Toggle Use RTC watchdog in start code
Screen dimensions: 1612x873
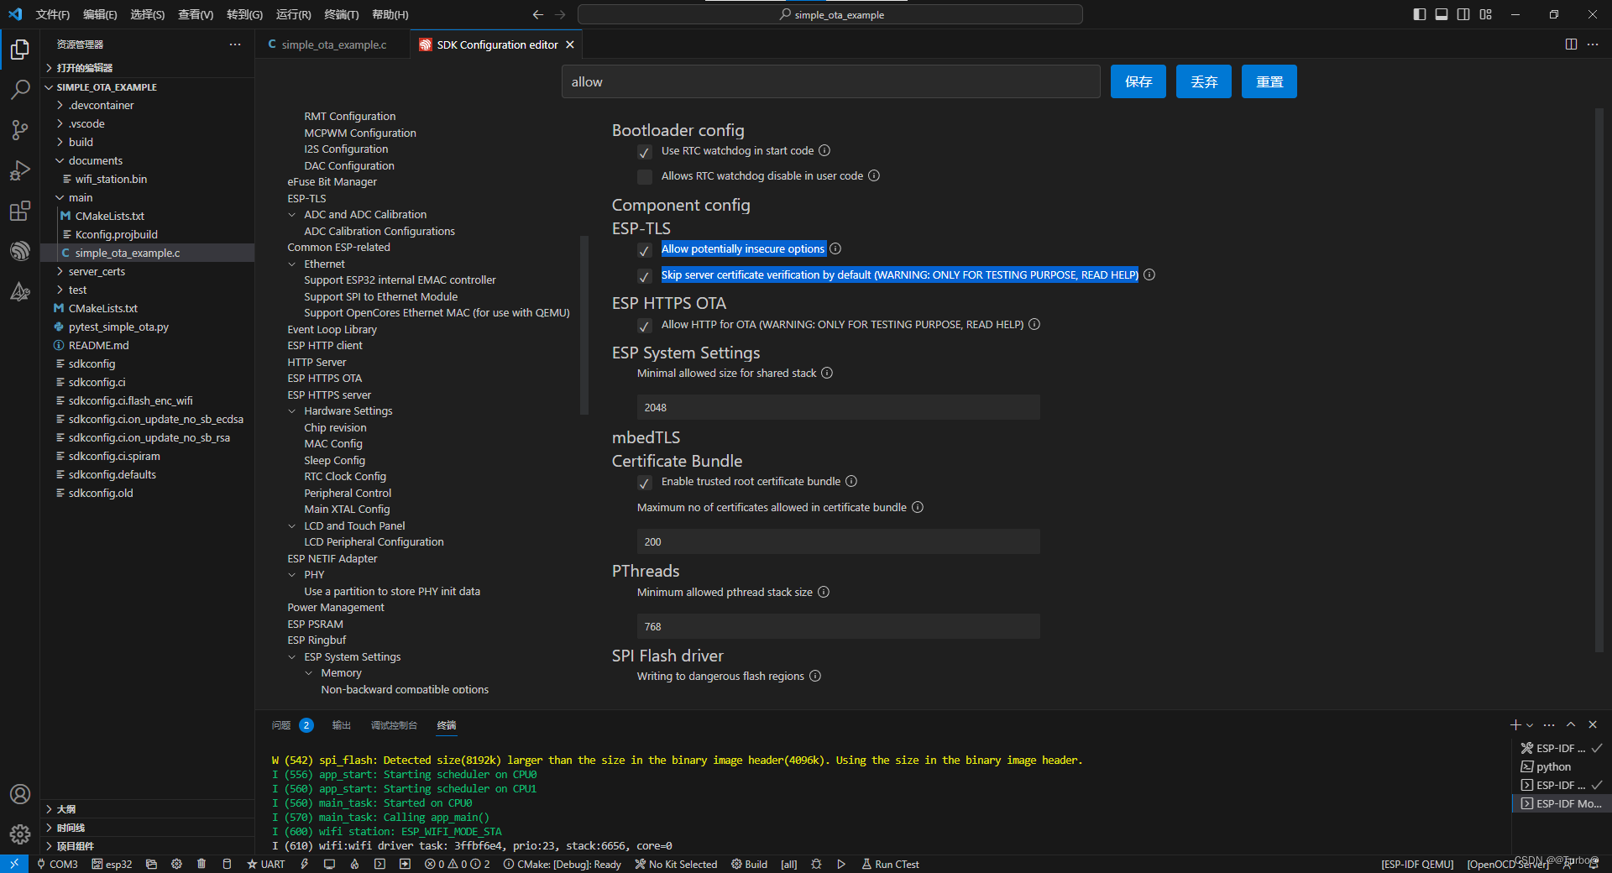tap(645, 152)
